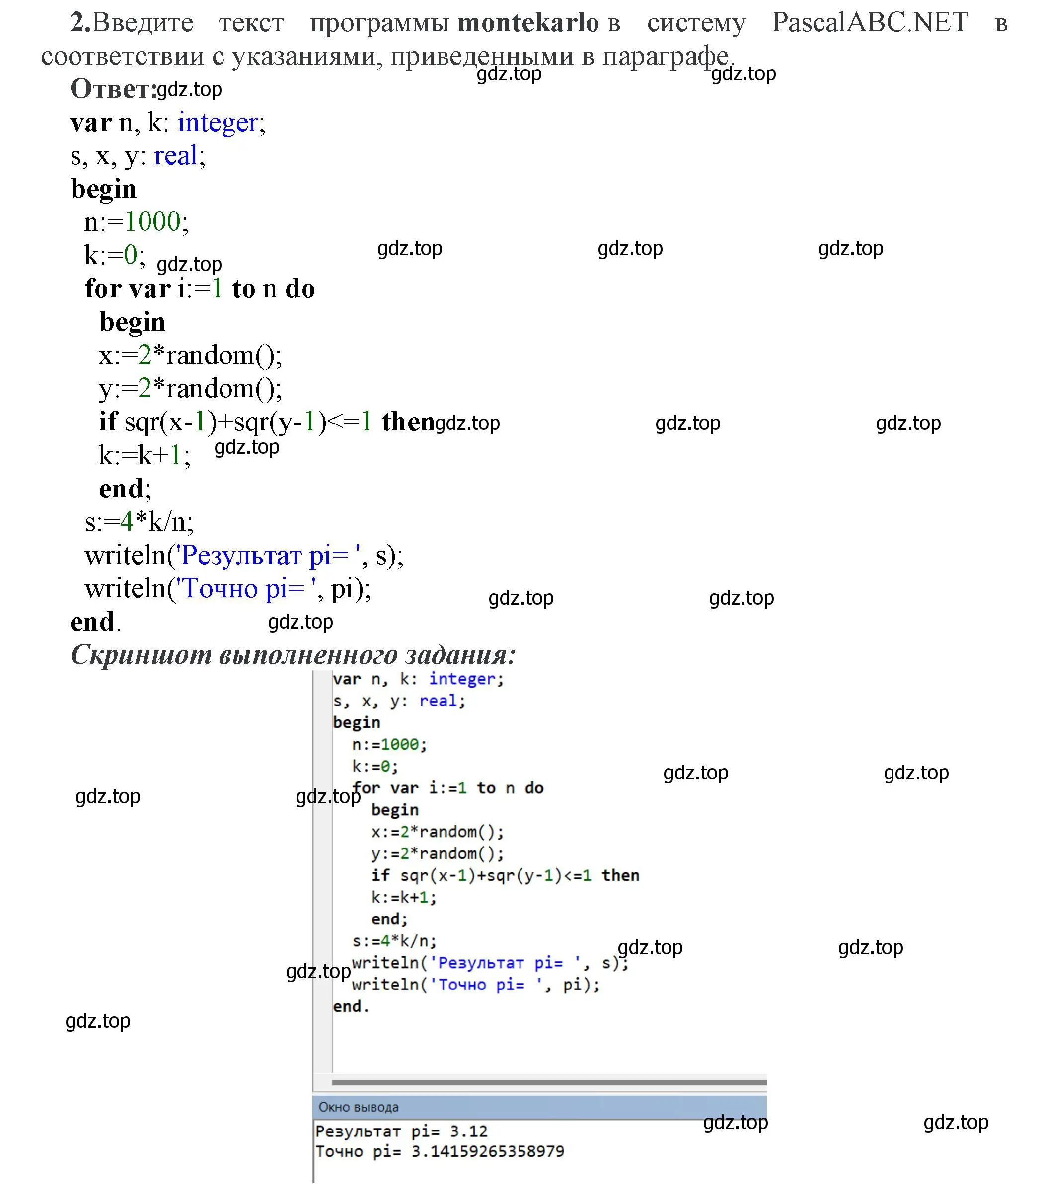Click 'n:=1000;' in the typed serif answer
Screen dimensions: 1041x1201
pyautogui.click(x=137, y=222)
